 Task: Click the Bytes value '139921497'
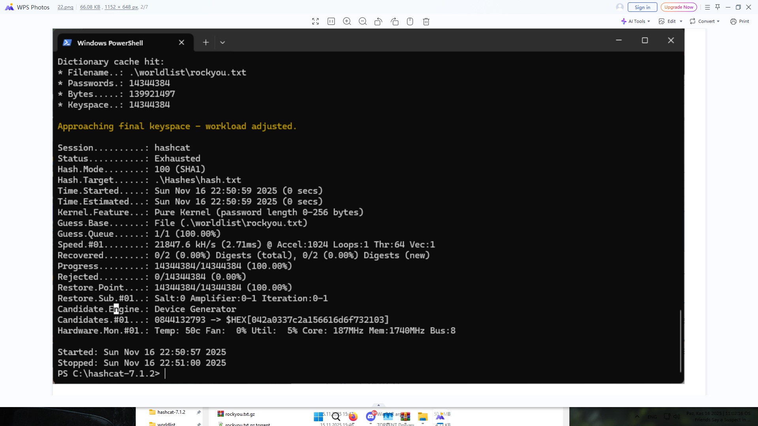tap(152, 94)
